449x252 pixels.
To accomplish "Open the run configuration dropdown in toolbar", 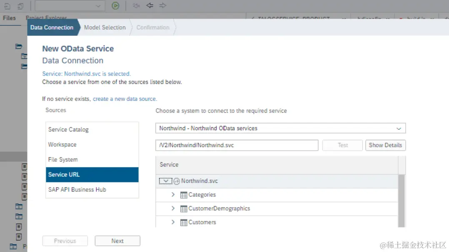I will (70, 6).
